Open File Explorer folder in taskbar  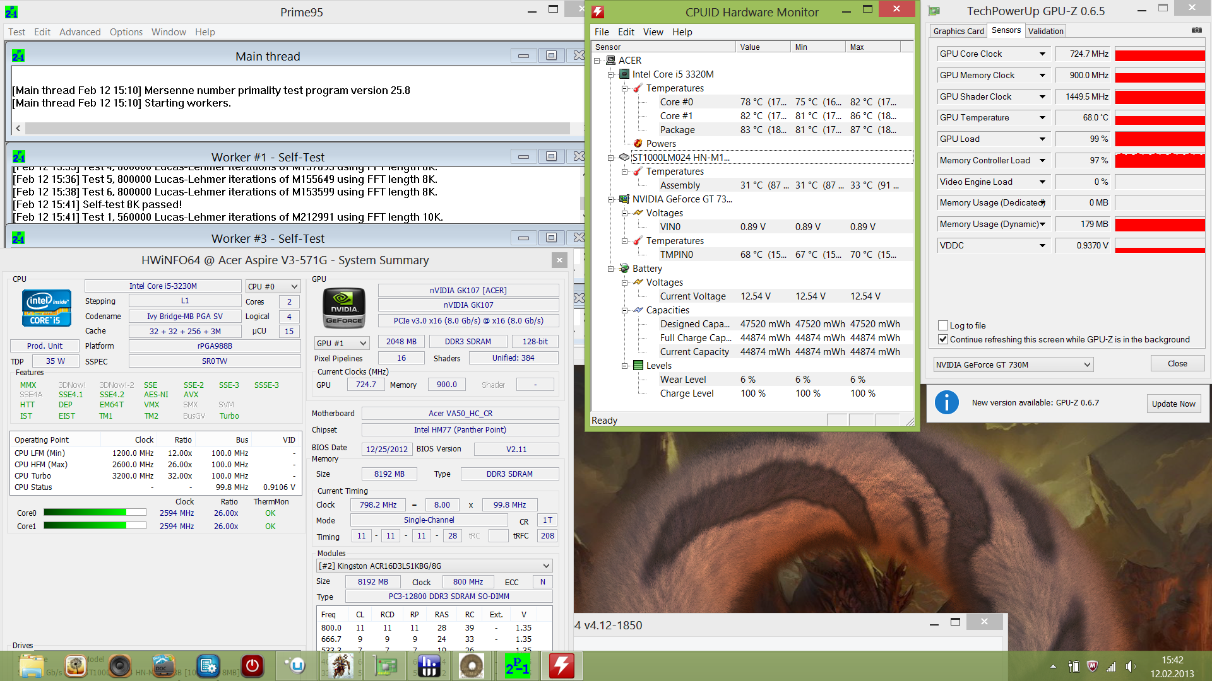30,666
